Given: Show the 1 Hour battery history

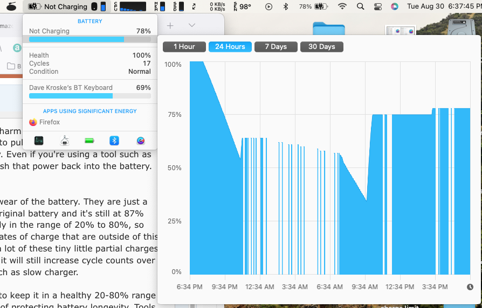Looking at the screenshot, I should (x=184, y=47).
